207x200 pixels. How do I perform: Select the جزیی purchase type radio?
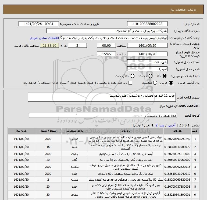coord(171,83)
